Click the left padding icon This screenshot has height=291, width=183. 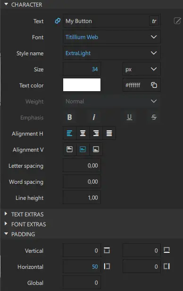point(107,266)
